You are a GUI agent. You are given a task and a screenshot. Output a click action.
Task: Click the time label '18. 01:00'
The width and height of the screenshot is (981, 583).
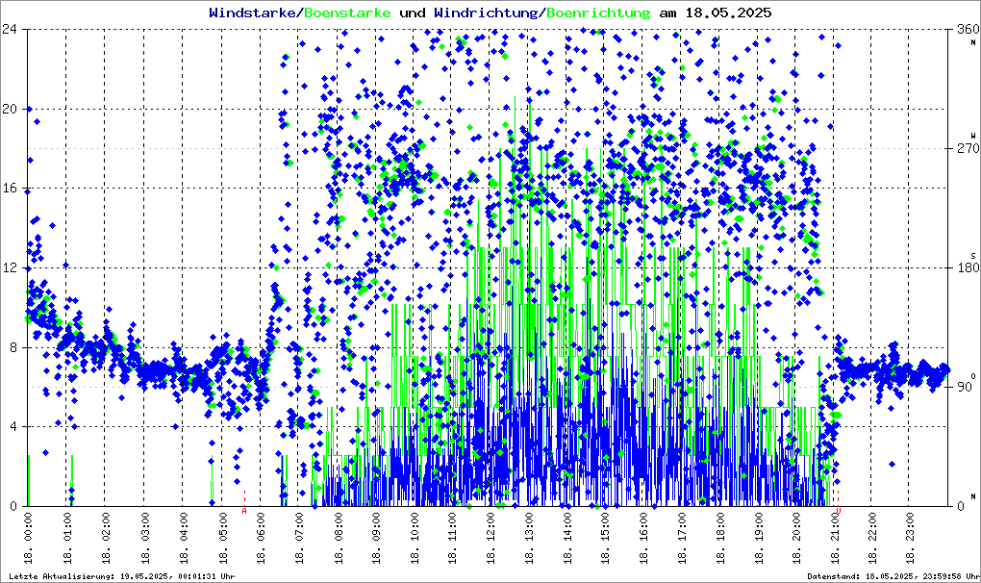(68, 537)
